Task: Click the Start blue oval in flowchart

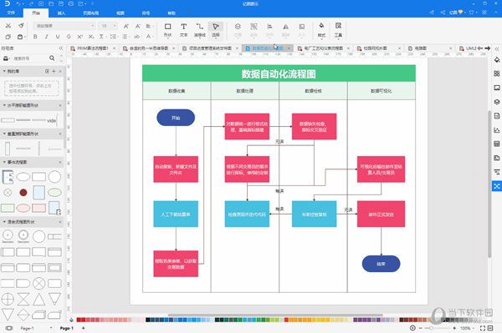Action: [x=176, y=118]
